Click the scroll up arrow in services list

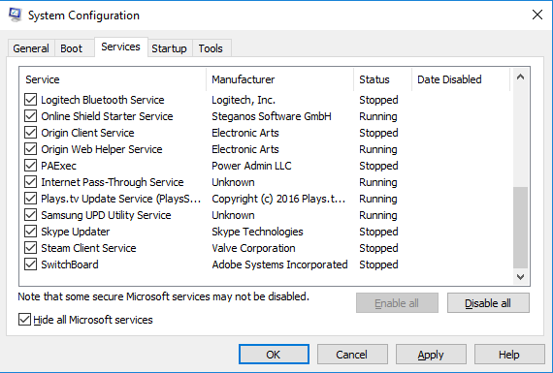tap(520, 78)
